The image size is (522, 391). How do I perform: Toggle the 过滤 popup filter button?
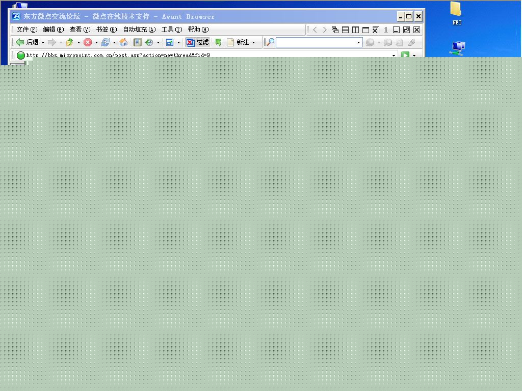(x=197, y=42)
